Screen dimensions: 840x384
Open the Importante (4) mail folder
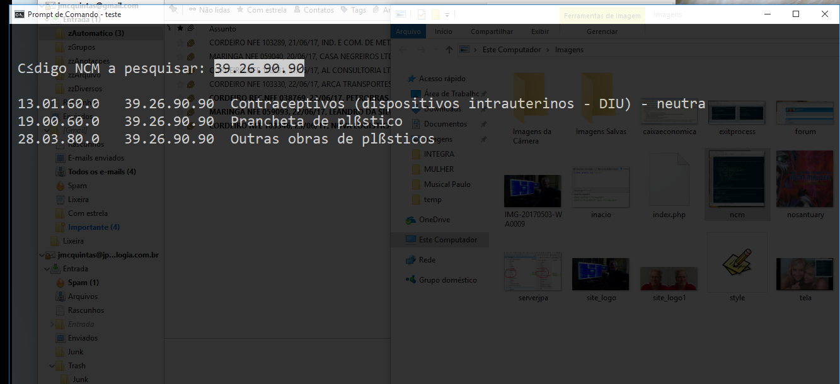click(93, 227)
